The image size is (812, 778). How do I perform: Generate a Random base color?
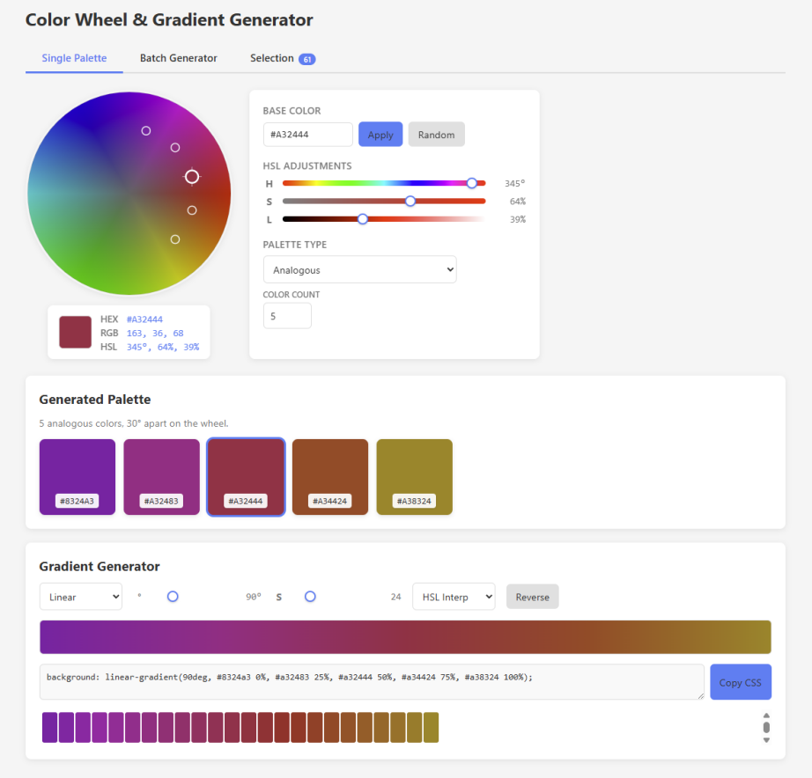coord(436,135)
